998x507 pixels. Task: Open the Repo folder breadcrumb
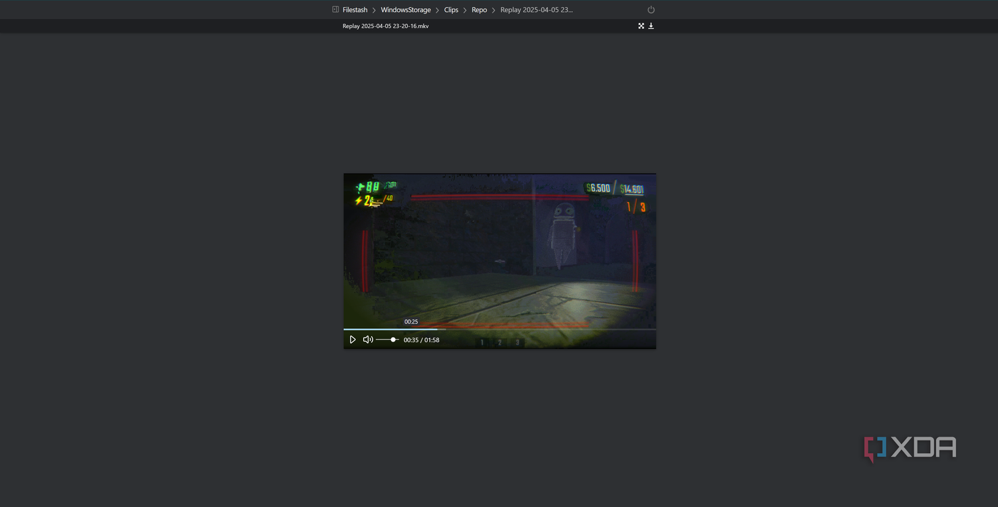click(479, 10)
